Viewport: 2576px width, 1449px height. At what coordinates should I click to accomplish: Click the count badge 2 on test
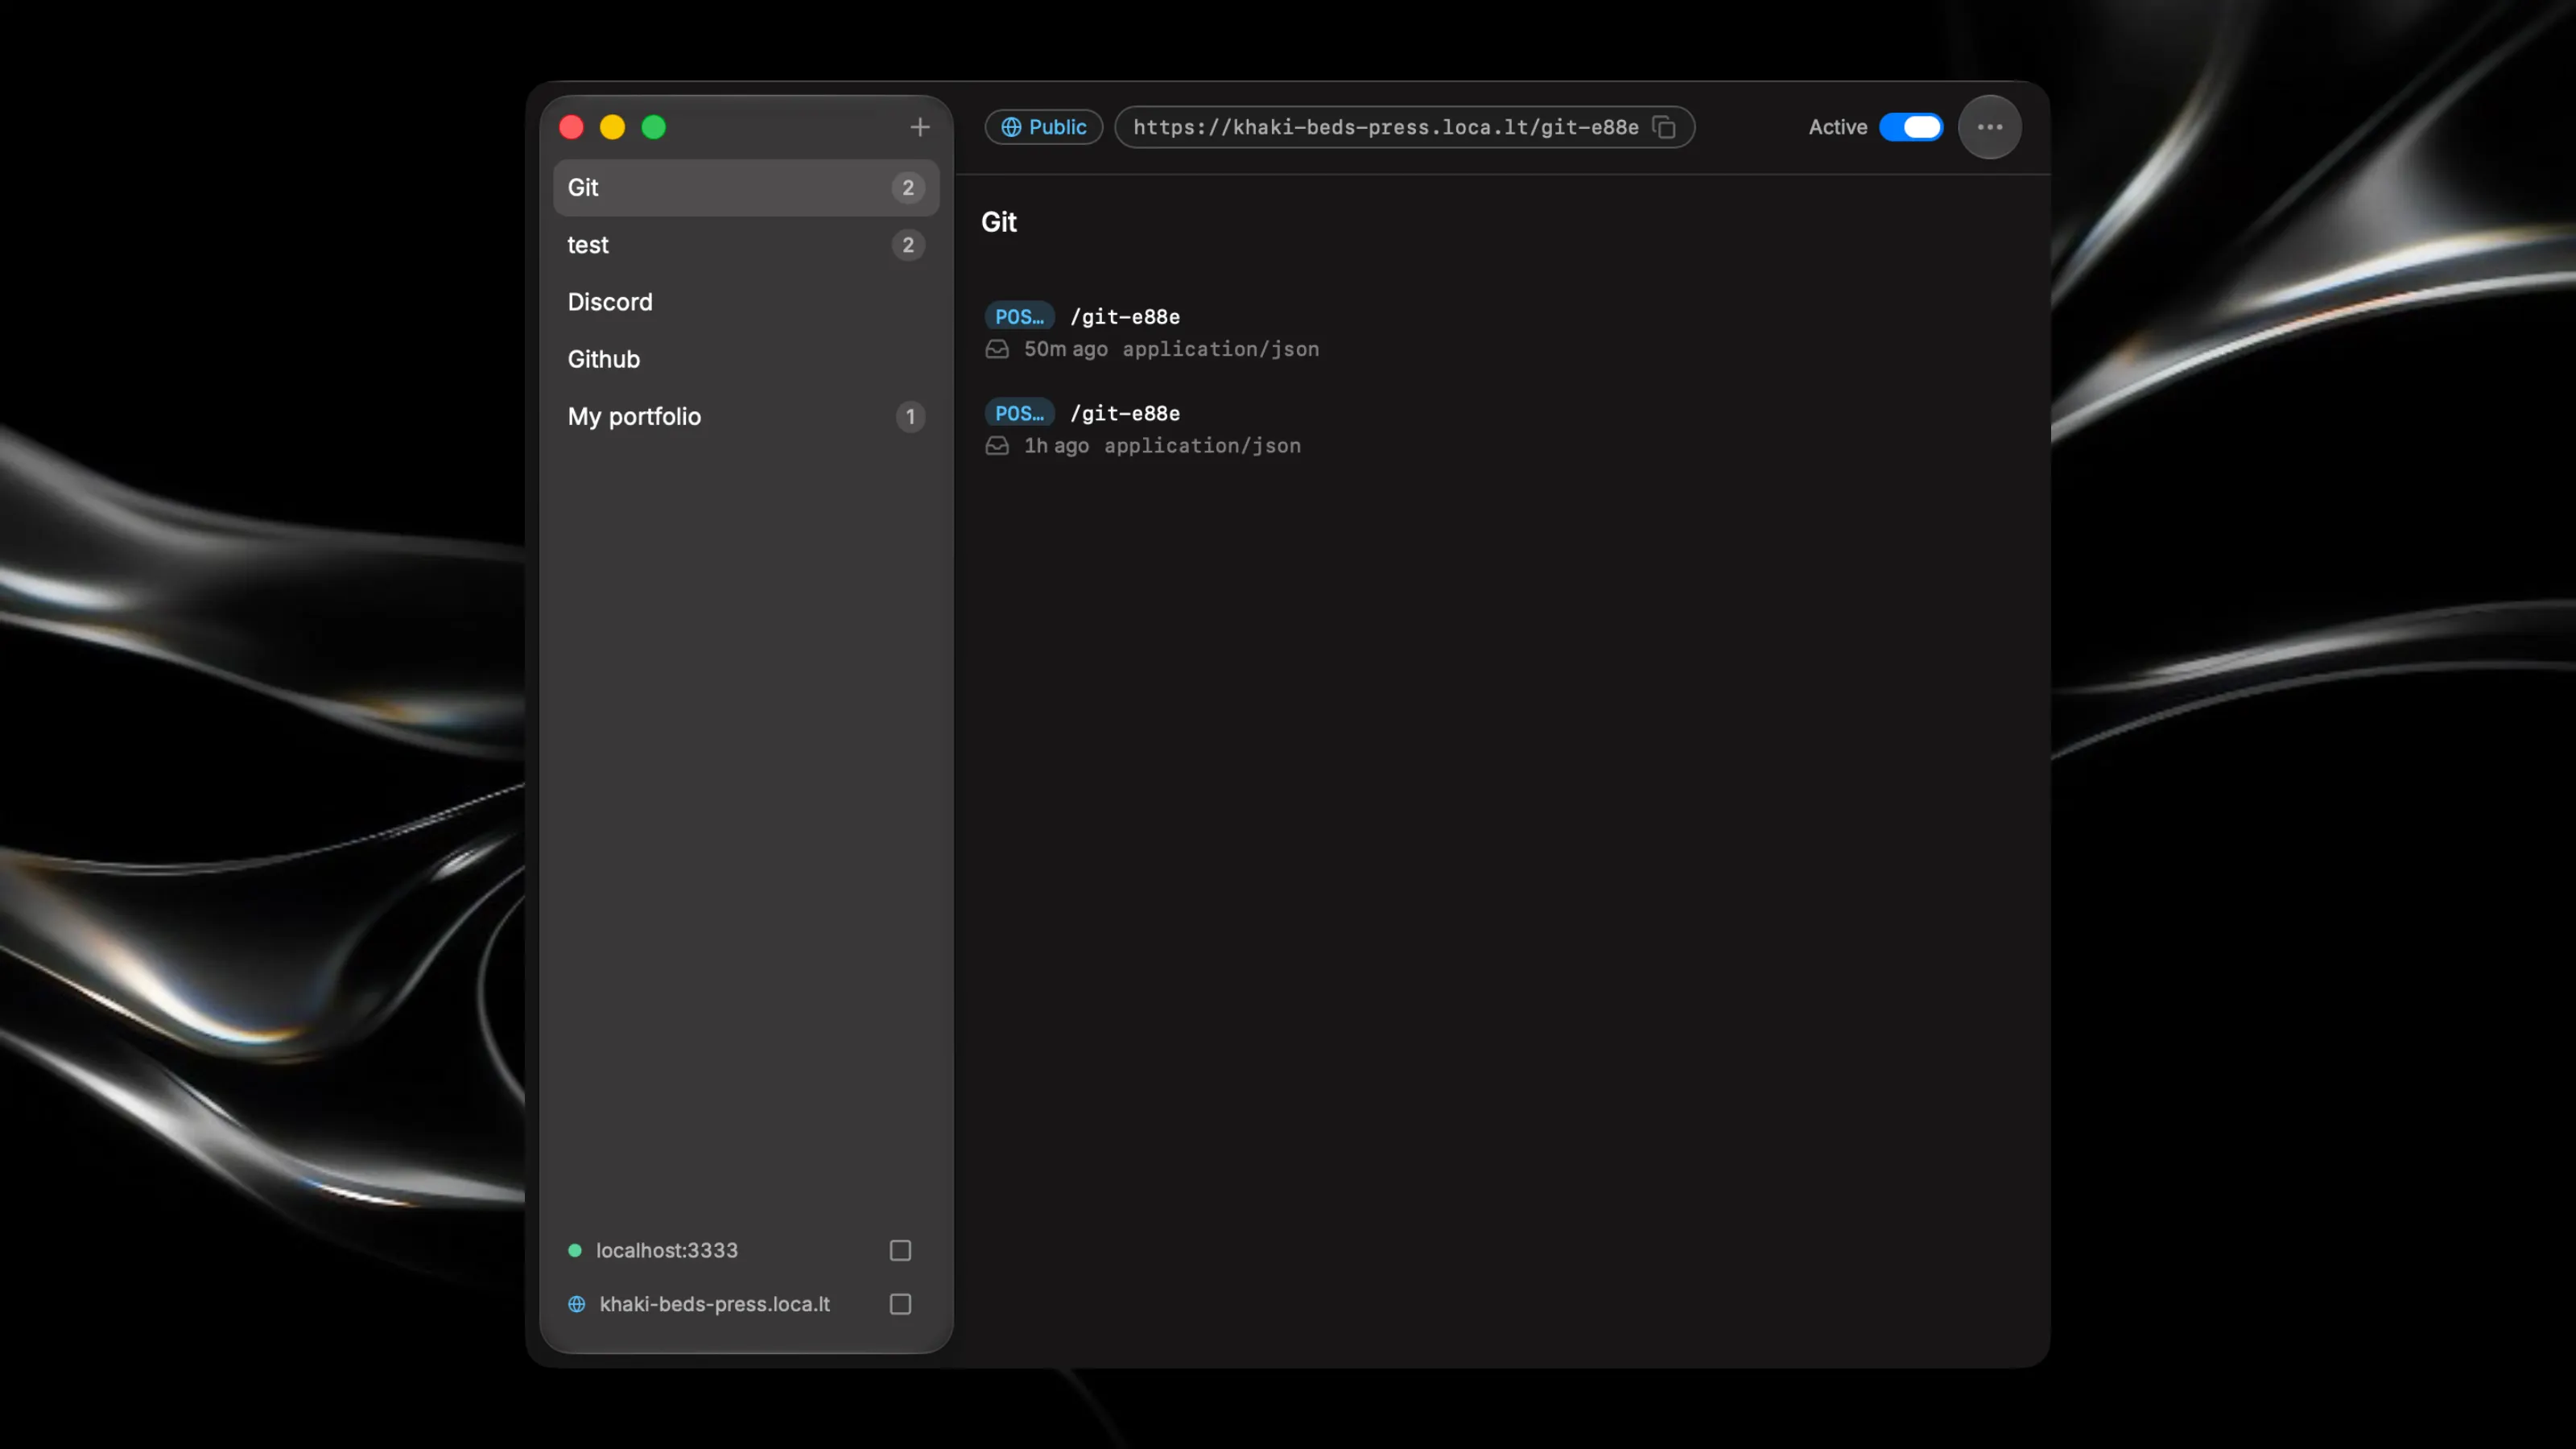pyautogui.click(x=908, y=245)
